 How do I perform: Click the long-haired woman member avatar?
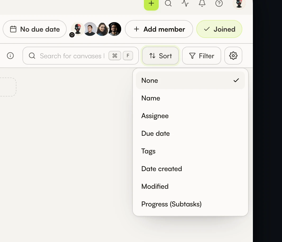click(x=102, y=29)
